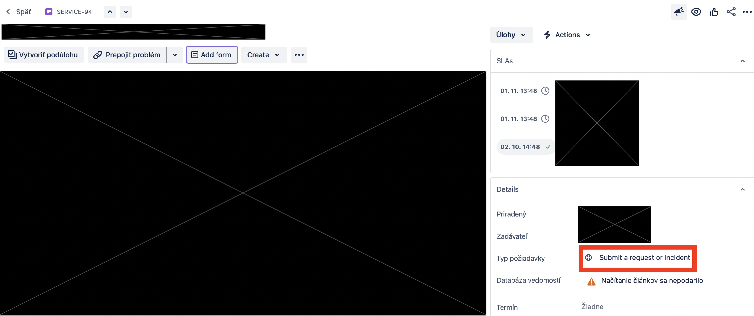Open dropdown arrow next to Prepojiť problém
754x316 pixels.
click(x=175, y=55)
